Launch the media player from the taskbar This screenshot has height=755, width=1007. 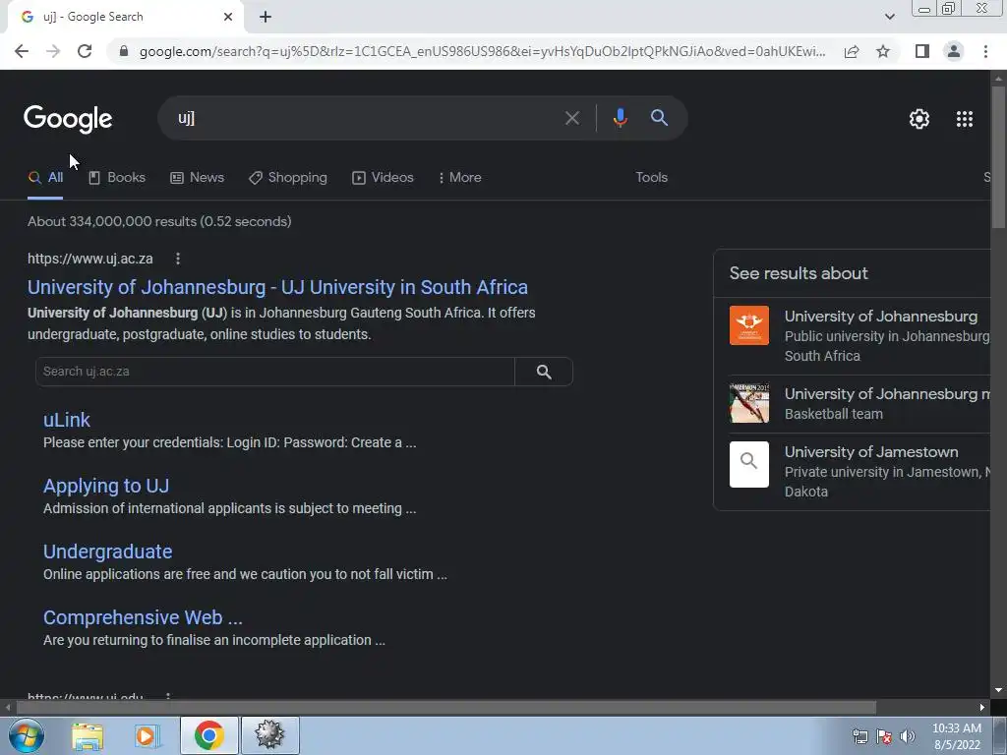point(148,735)
